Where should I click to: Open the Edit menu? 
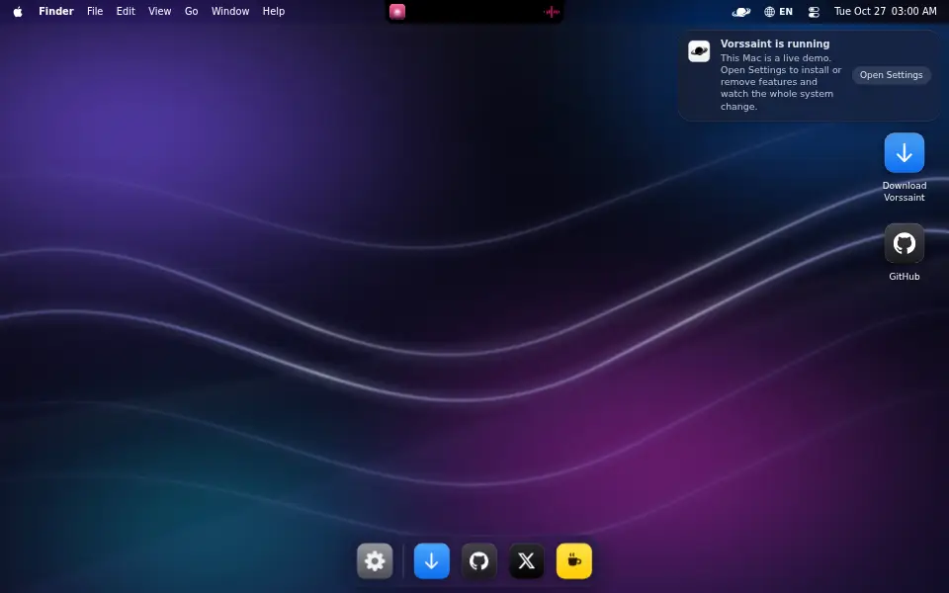[126, 12]
